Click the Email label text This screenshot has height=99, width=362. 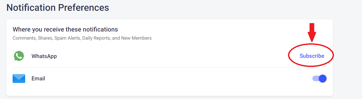tap(38, 79)
